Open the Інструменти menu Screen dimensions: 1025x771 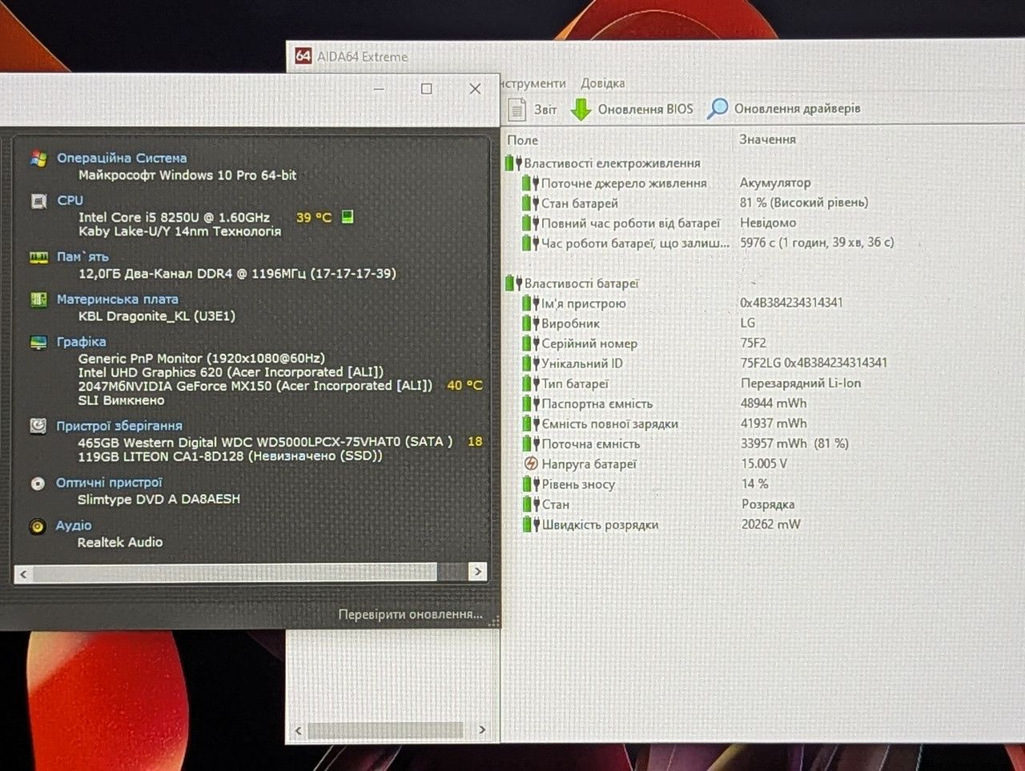click(x=533, y=83)
